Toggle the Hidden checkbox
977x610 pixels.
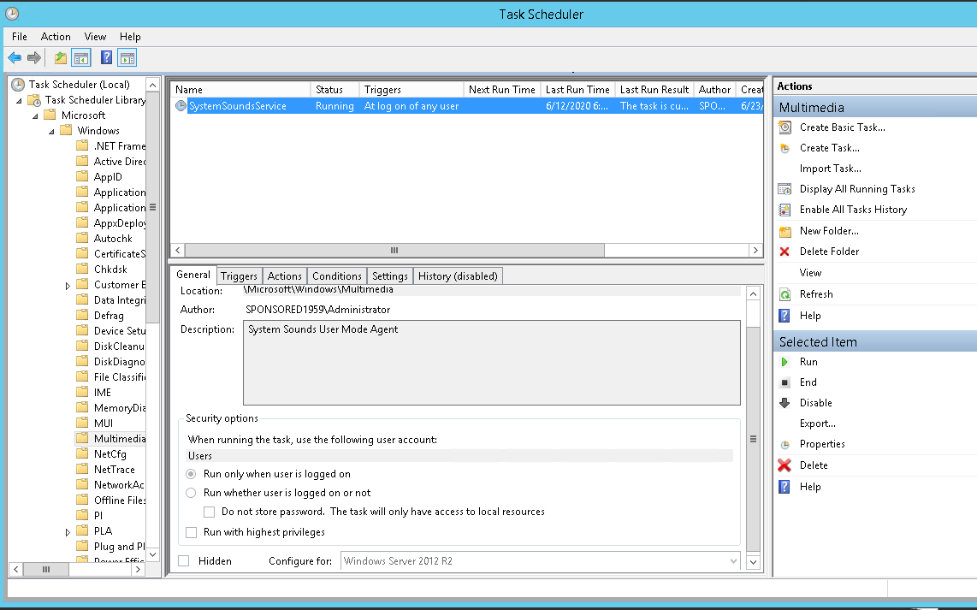(184, 561)
